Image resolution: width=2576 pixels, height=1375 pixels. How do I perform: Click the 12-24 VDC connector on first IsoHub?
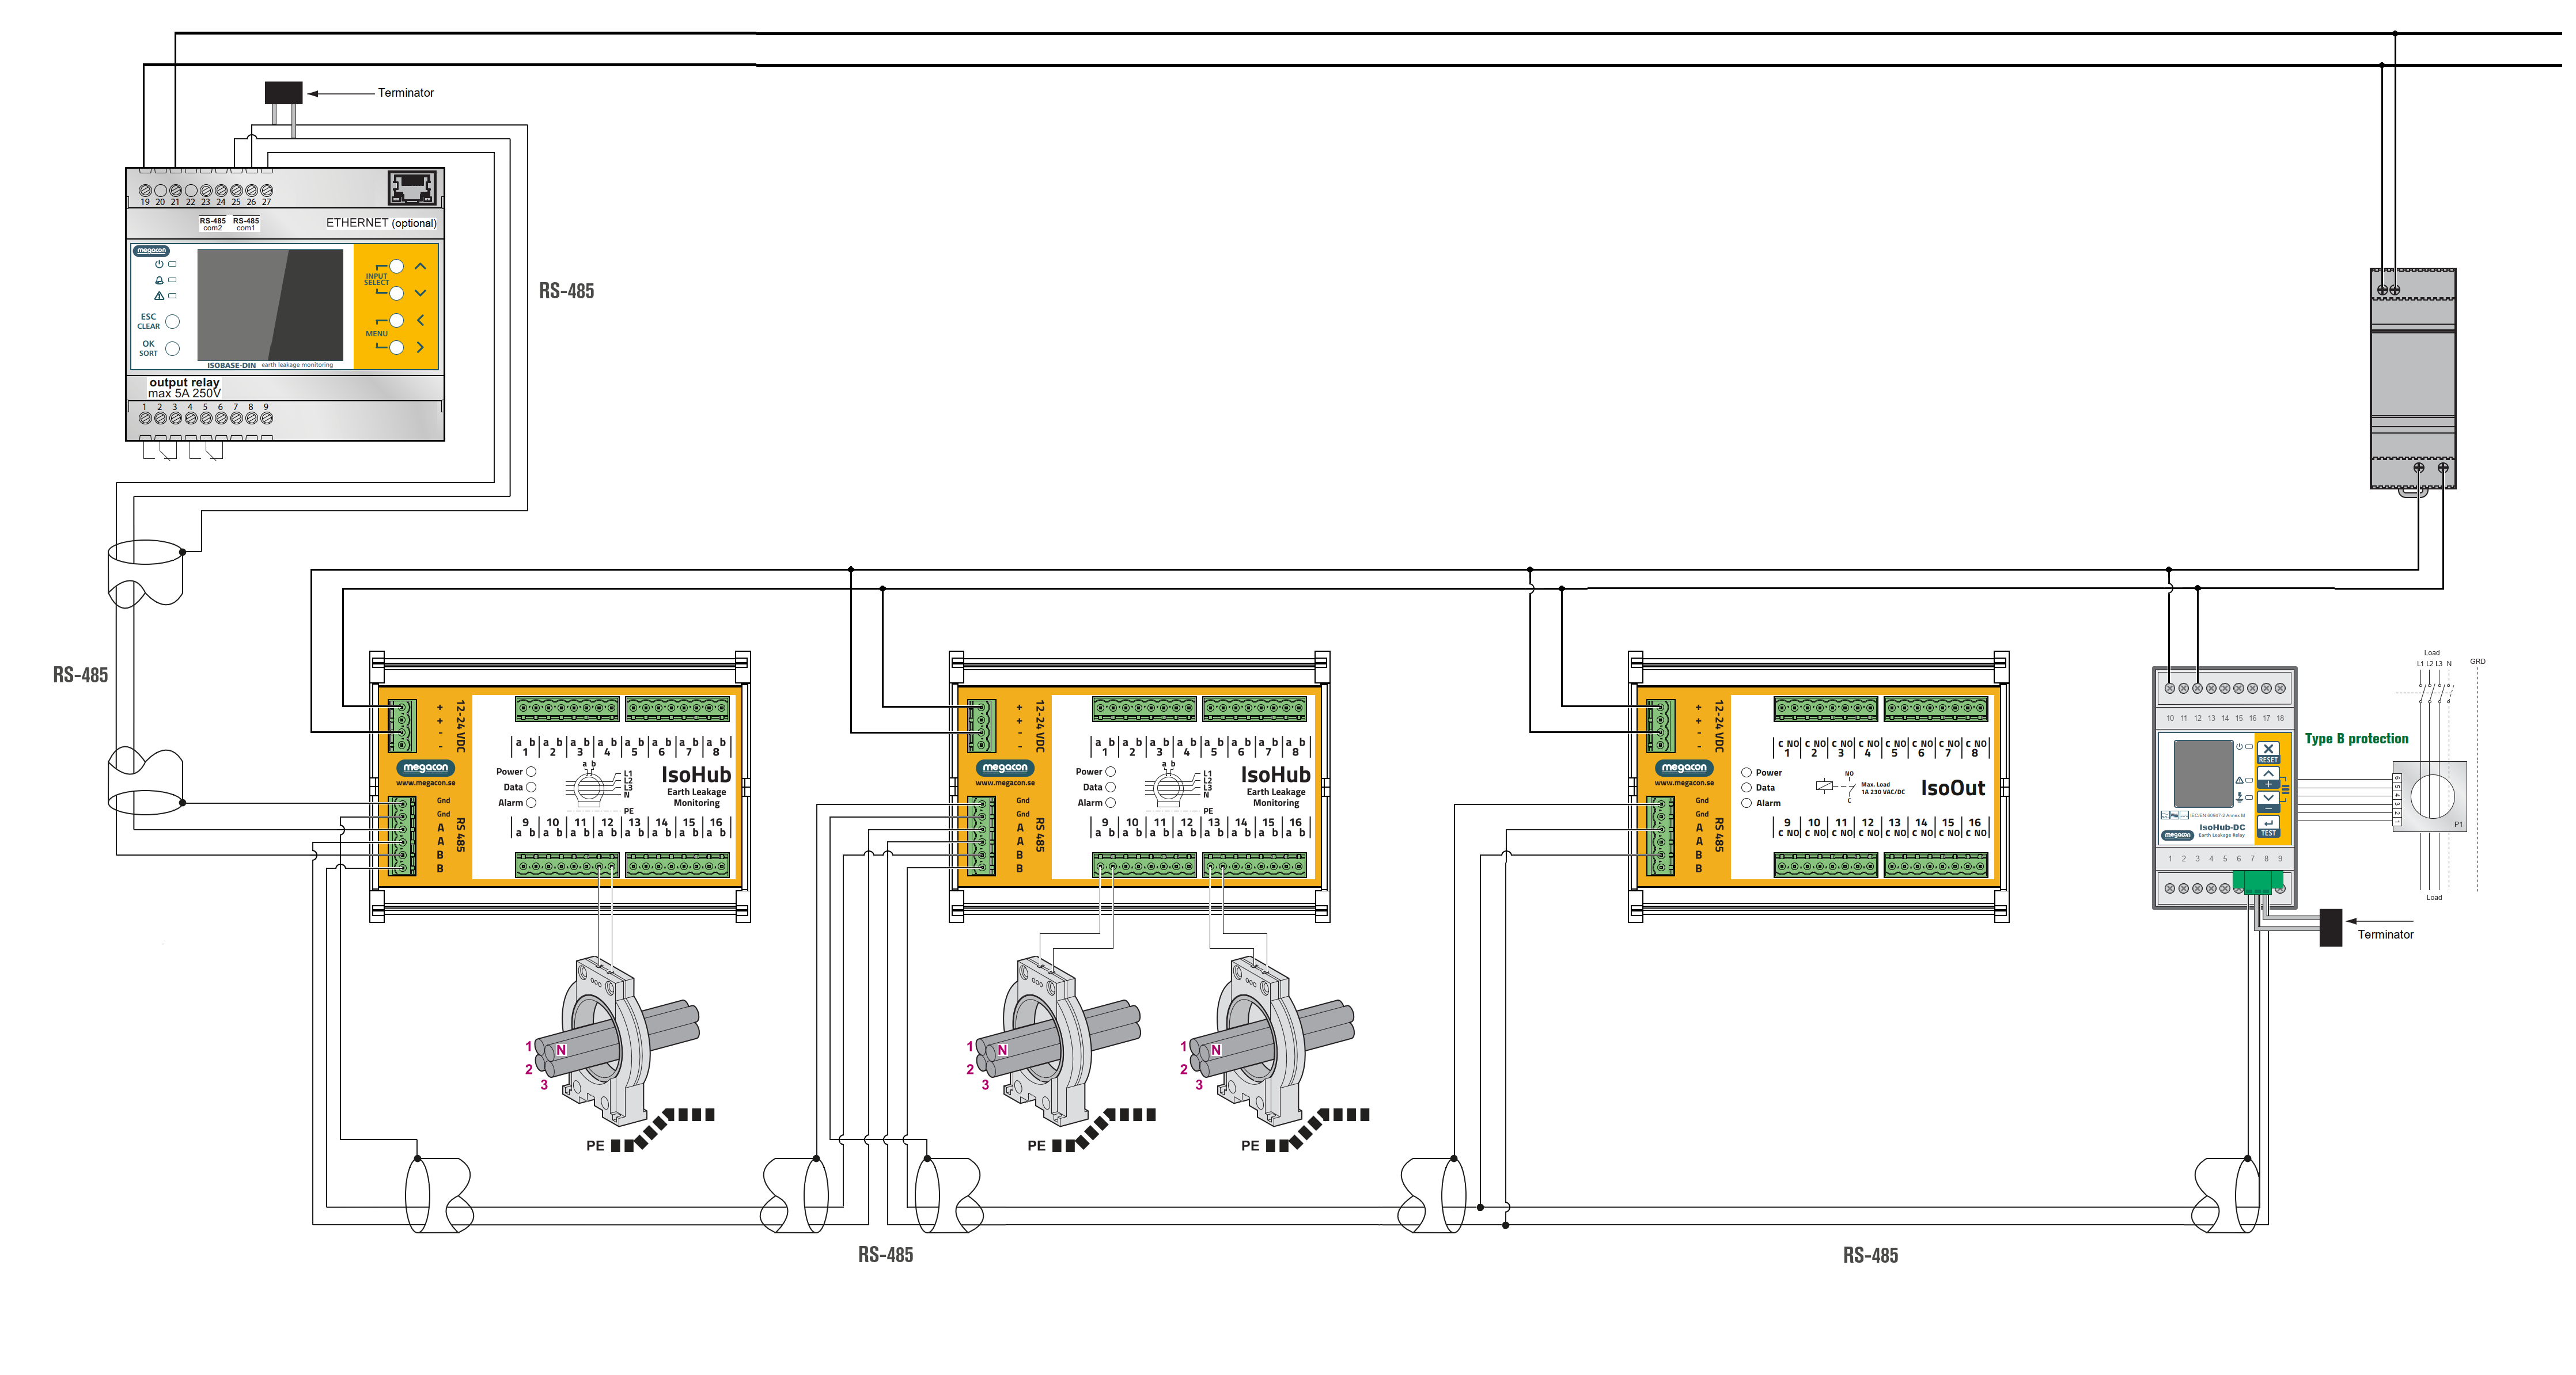point(402,726)
